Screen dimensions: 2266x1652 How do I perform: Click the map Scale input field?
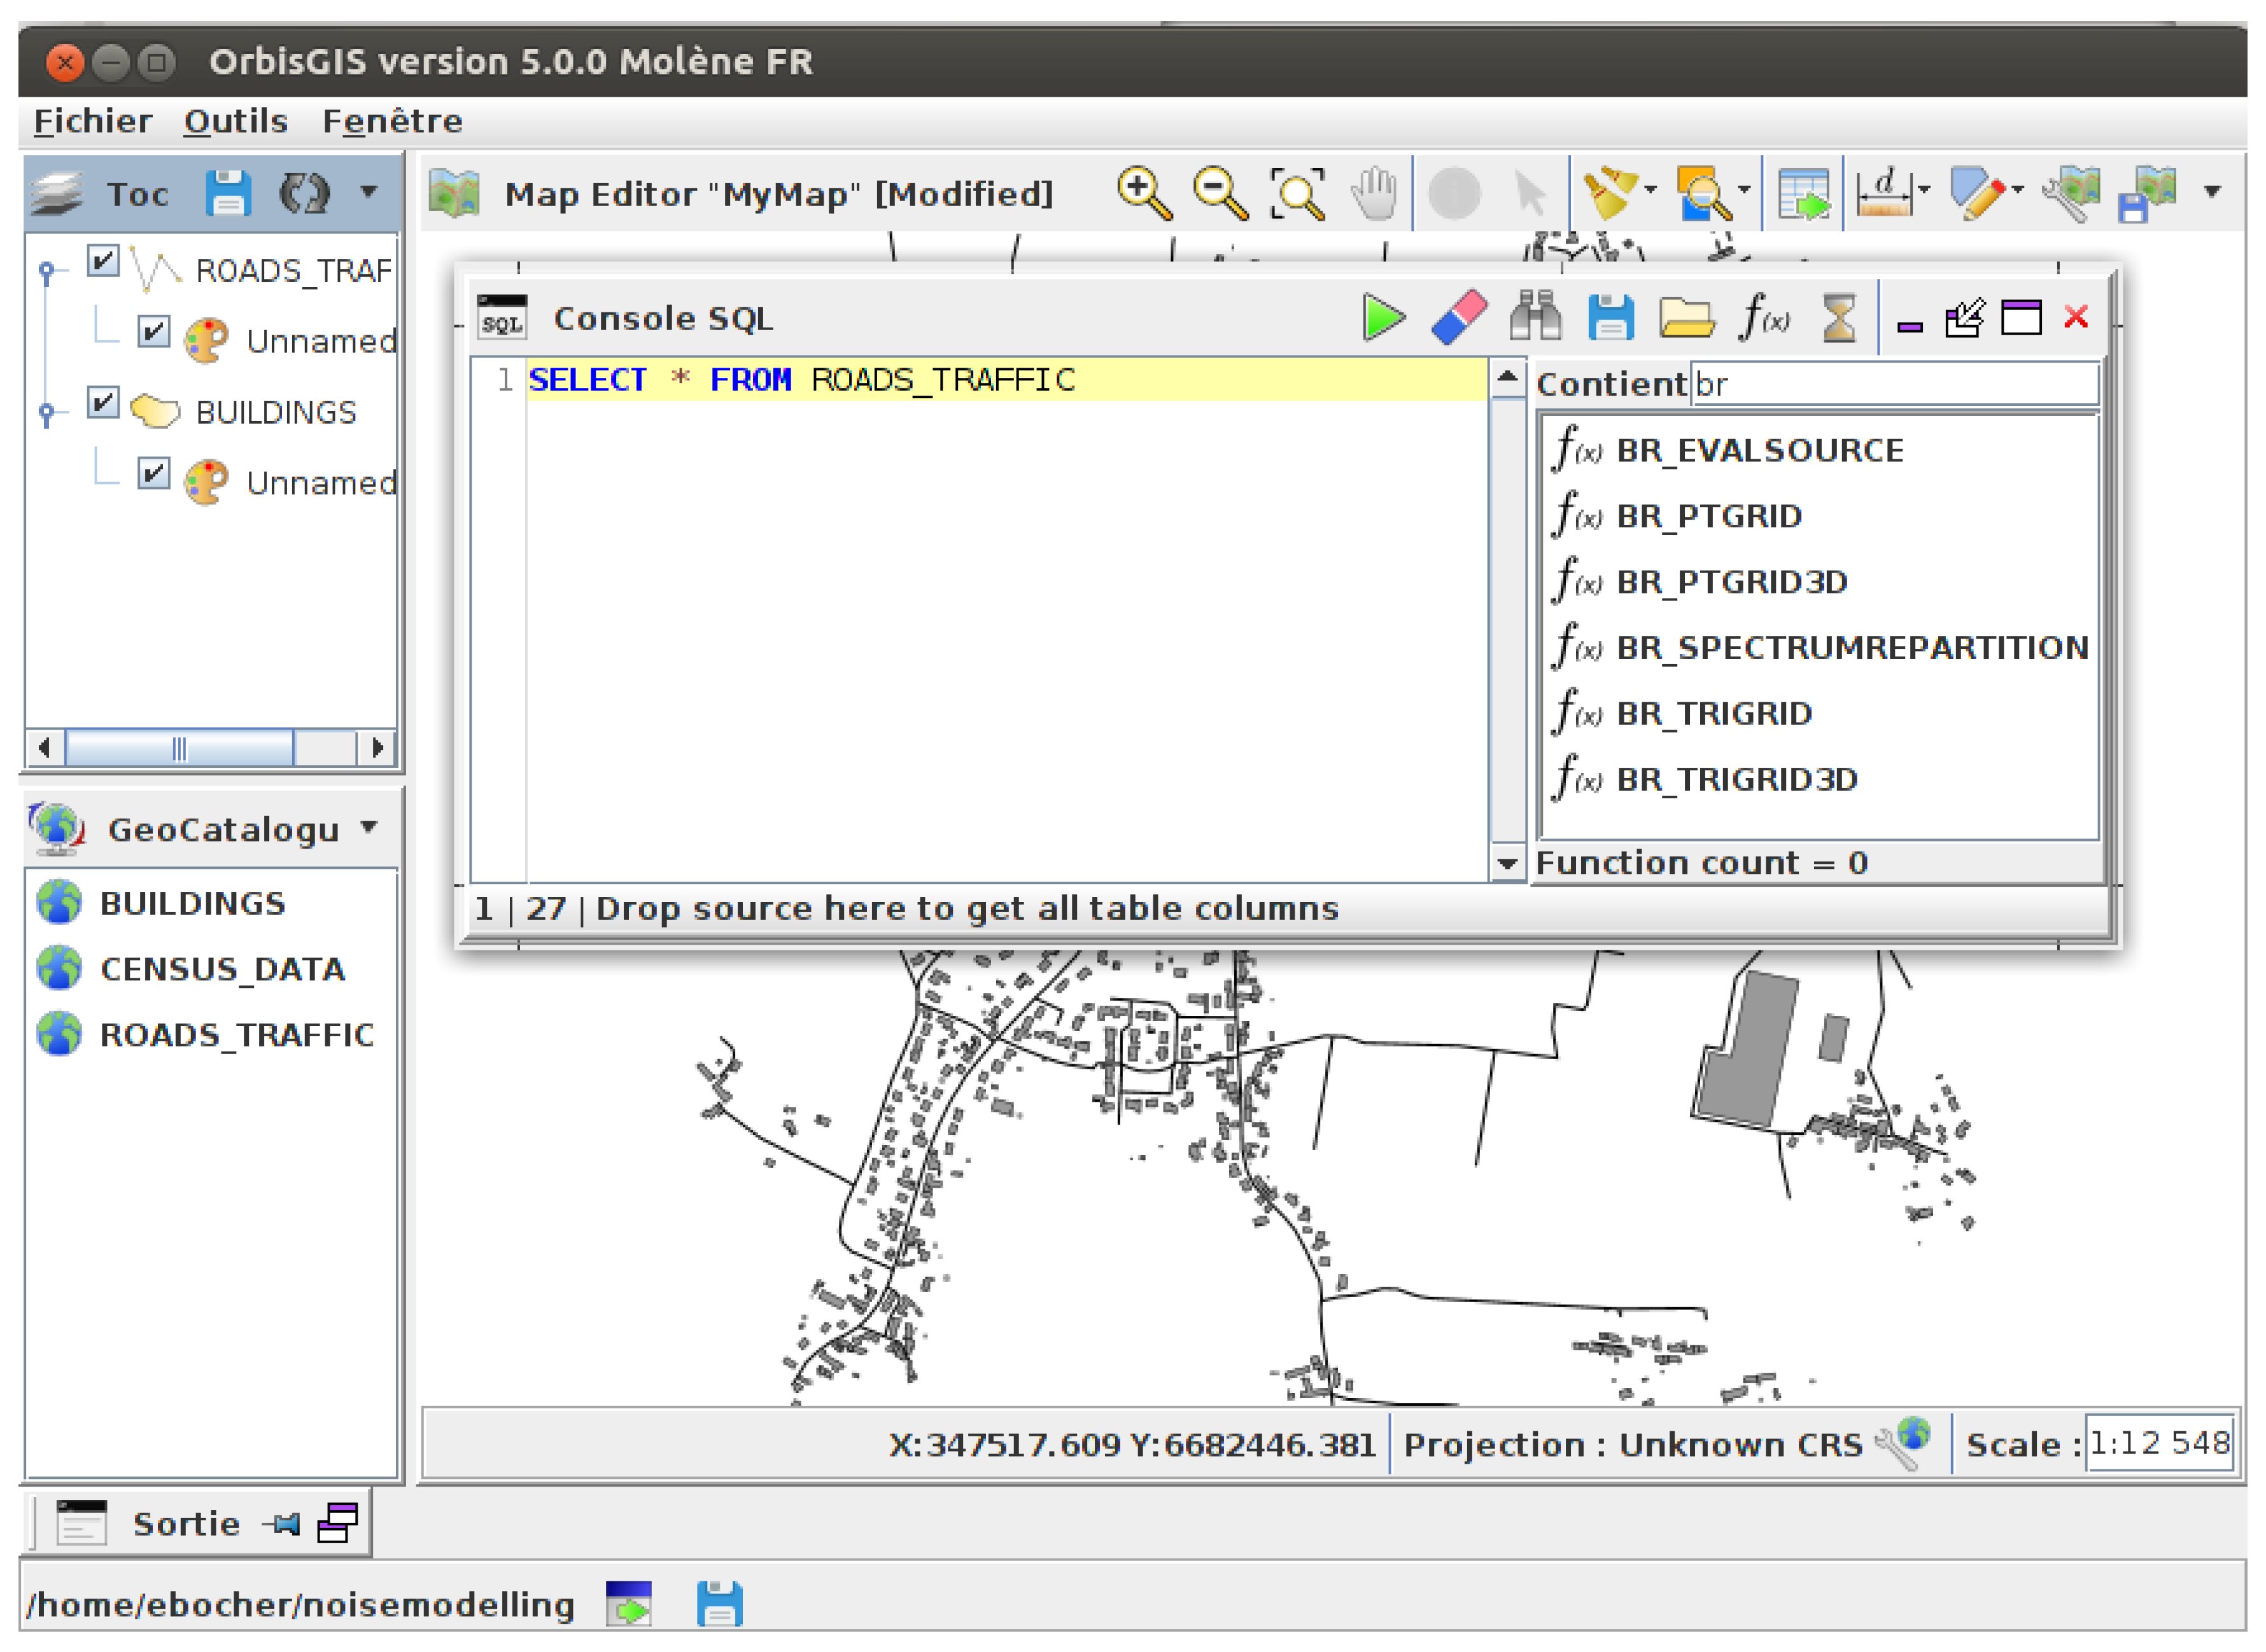click(2160, 1443)
